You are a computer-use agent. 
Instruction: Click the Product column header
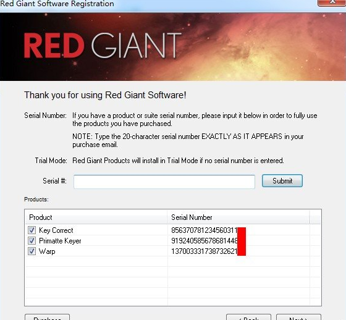pyautogui.click(x=96, y=217)
